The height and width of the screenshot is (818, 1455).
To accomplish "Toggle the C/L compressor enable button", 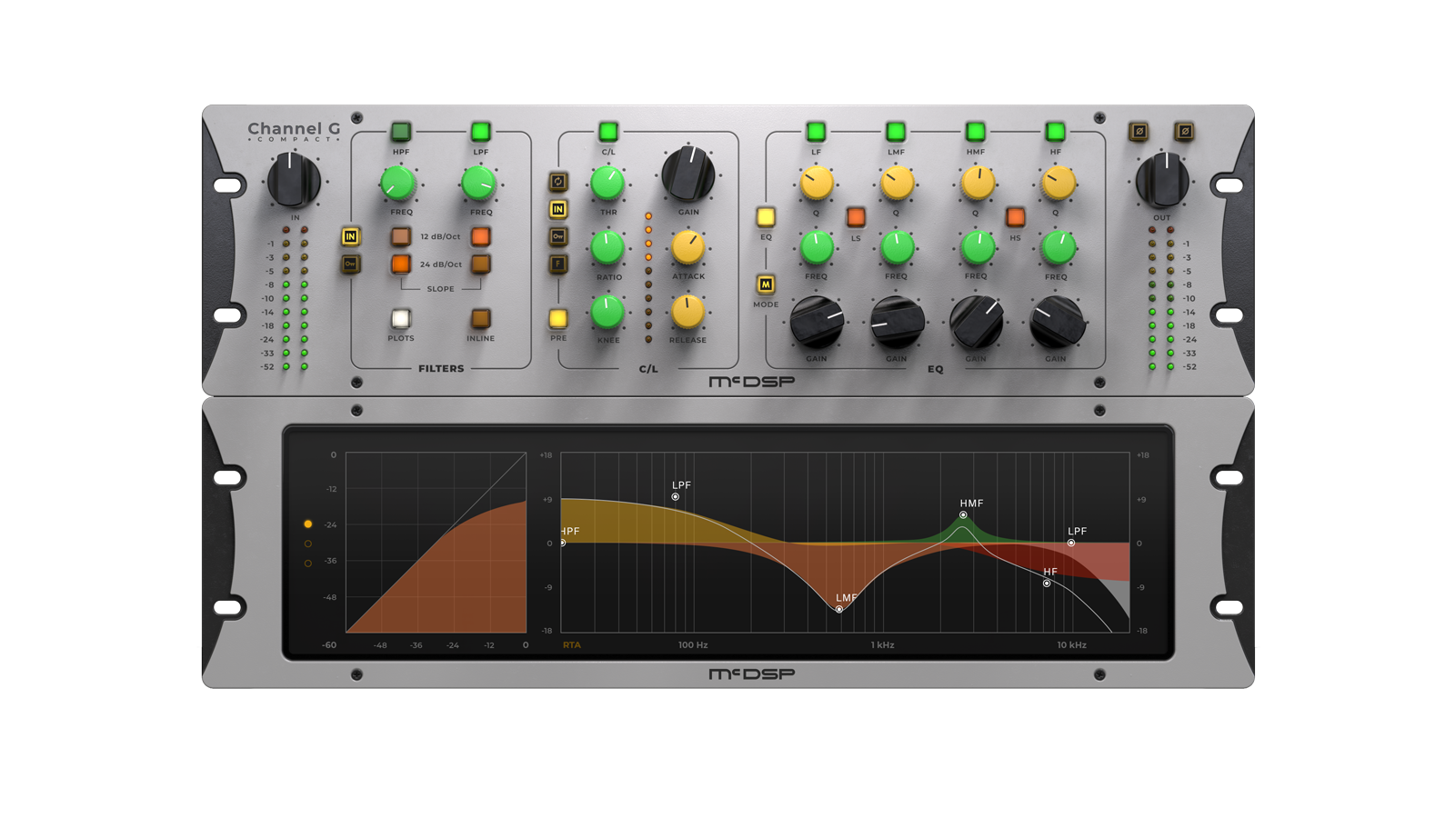I will pyautogui.click(x=608, y=132).
